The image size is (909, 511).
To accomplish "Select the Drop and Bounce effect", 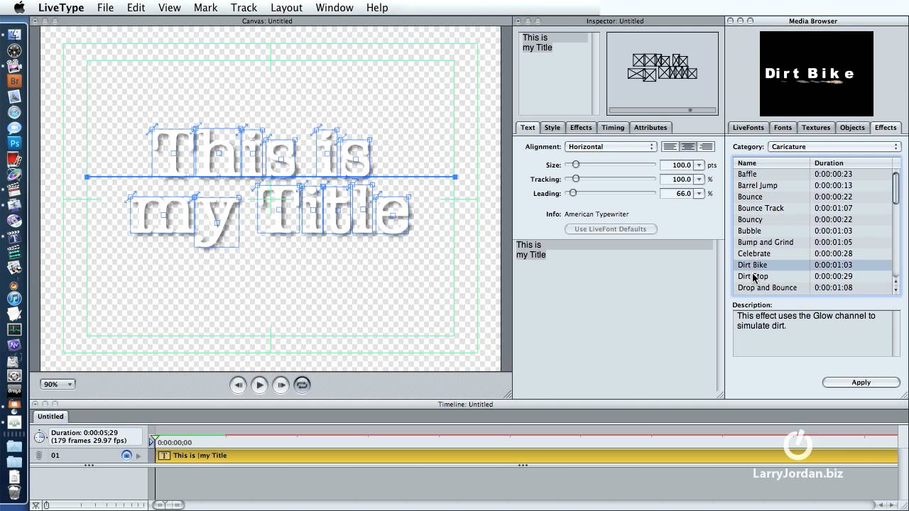I will [813, 287].
